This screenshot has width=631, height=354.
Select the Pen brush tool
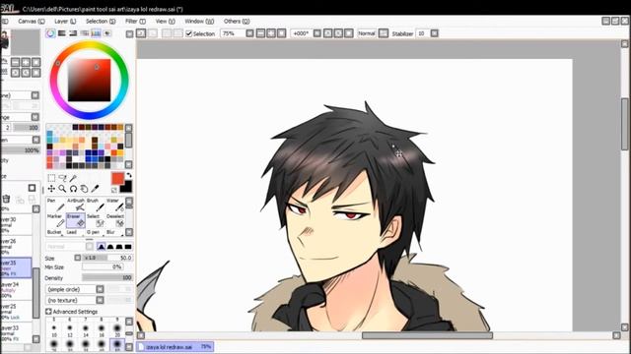point(55,206)
